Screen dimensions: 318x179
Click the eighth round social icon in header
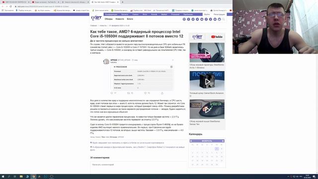click(x=215, y=19)
